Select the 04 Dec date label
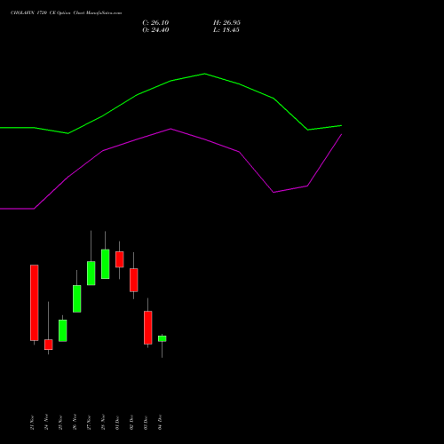 coord(160,423)
